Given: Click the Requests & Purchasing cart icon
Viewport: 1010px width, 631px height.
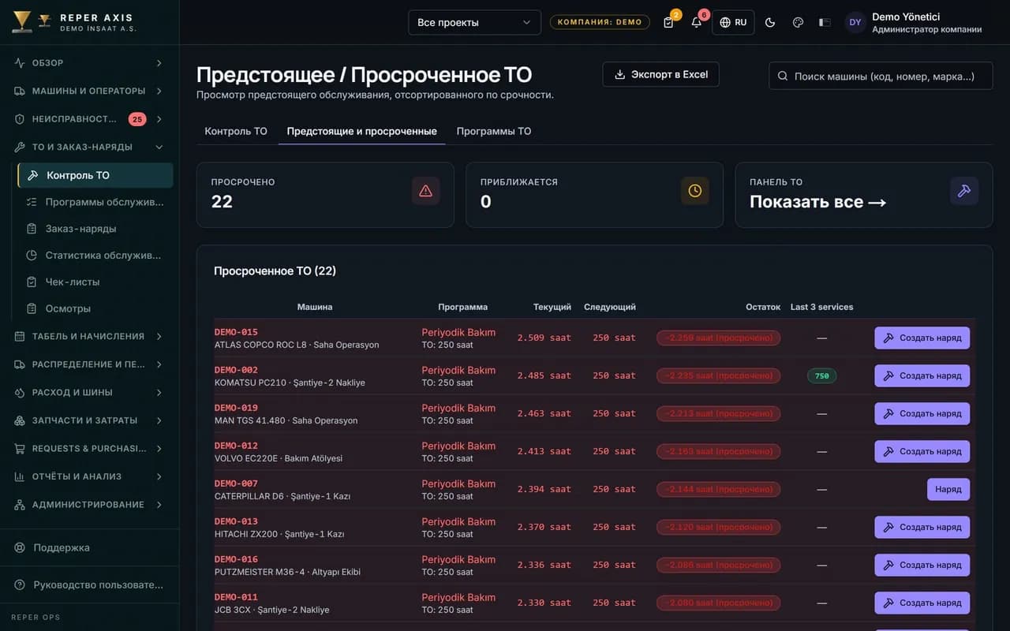Looking at the screenshot, I should coord(20,449).
